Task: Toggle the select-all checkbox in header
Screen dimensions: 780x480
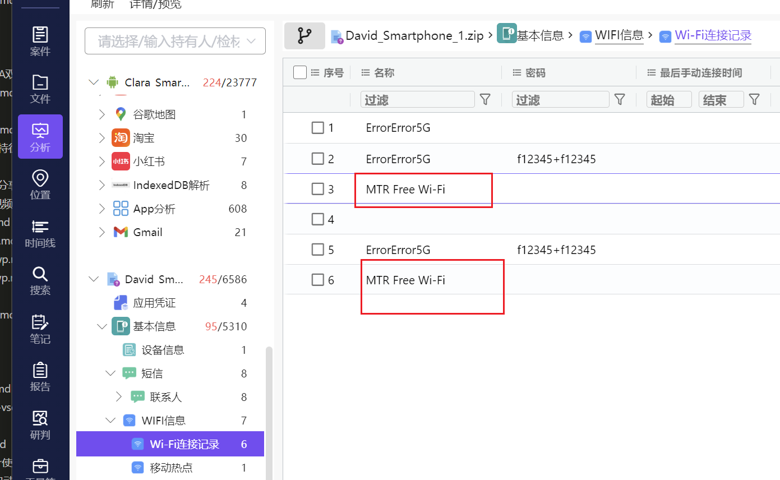Action: tap(300, 72)
